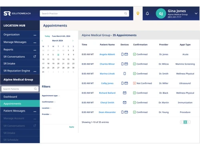Select Appointments in the sidebar

[x=20, y=104]
